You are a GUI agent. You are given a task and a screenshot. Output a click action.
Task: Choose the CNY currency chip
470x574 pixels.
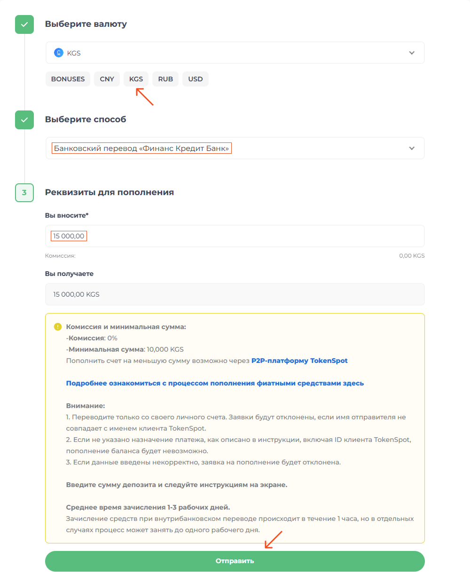pyautogui.click(x=107, y=79)
